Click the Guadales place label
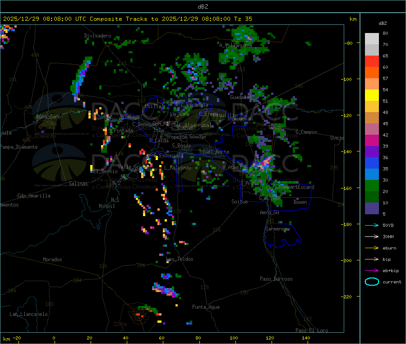 pyautogui.click(x=240, y=97)
